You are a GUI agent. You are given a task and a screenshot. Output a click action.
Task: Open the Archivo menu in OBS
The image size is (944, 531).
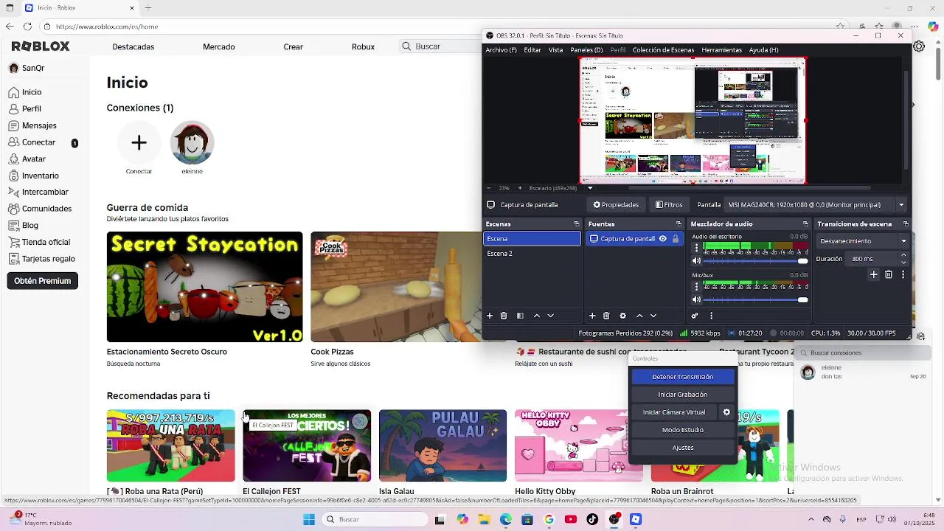501,50
